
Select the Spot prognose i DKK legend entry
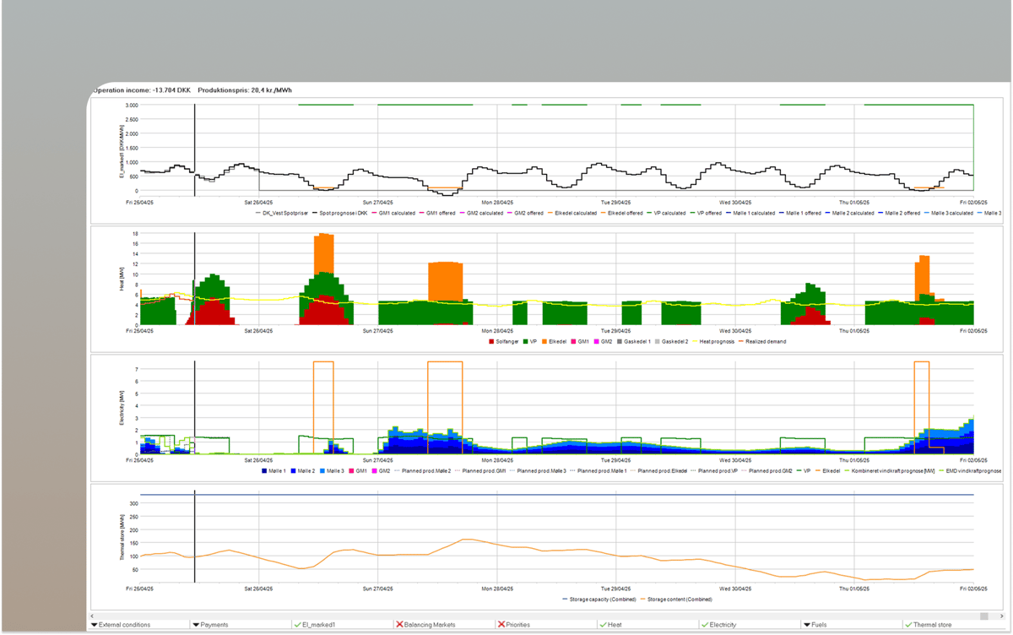click(339, 213)
